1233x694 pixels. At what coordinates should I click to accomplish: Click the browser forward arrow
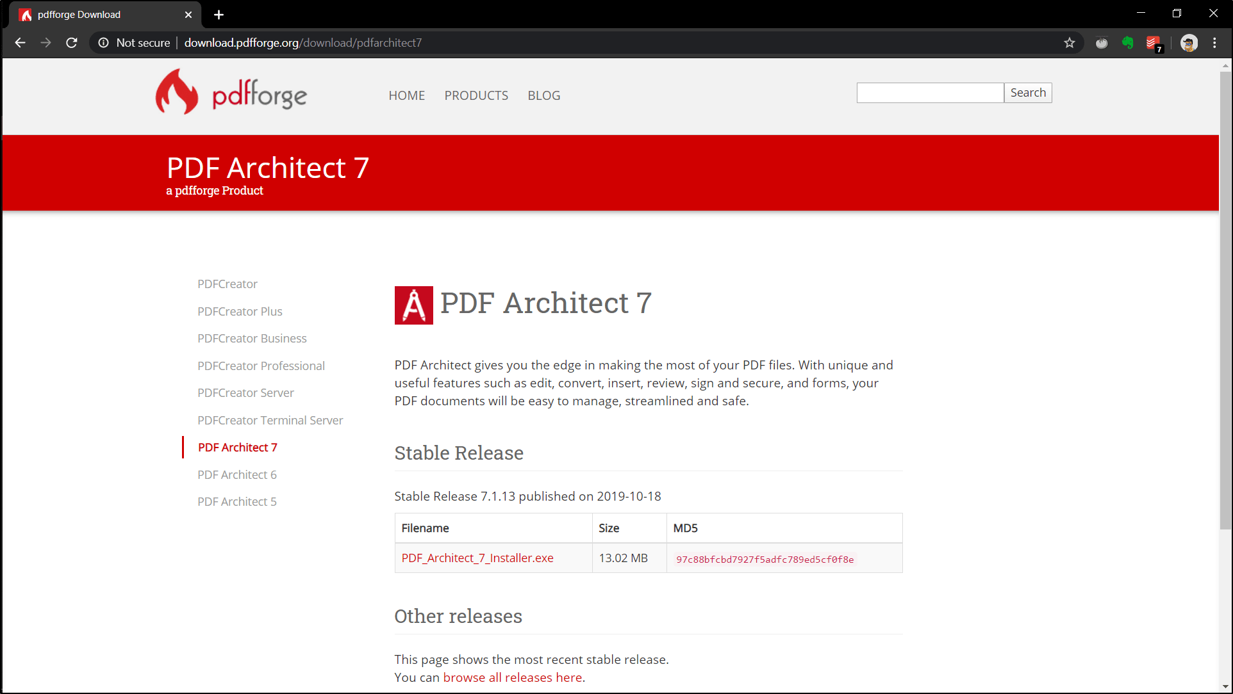(46, 43)
